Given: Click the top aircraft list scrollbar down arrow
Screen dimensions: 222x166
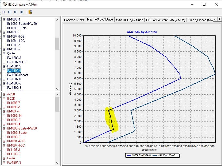Looking at the screenshot, I should (x=57, y=89).
